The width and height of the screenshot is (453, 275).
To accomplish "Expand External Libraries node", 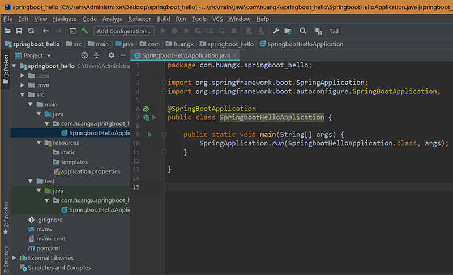I will pos(14,257).
